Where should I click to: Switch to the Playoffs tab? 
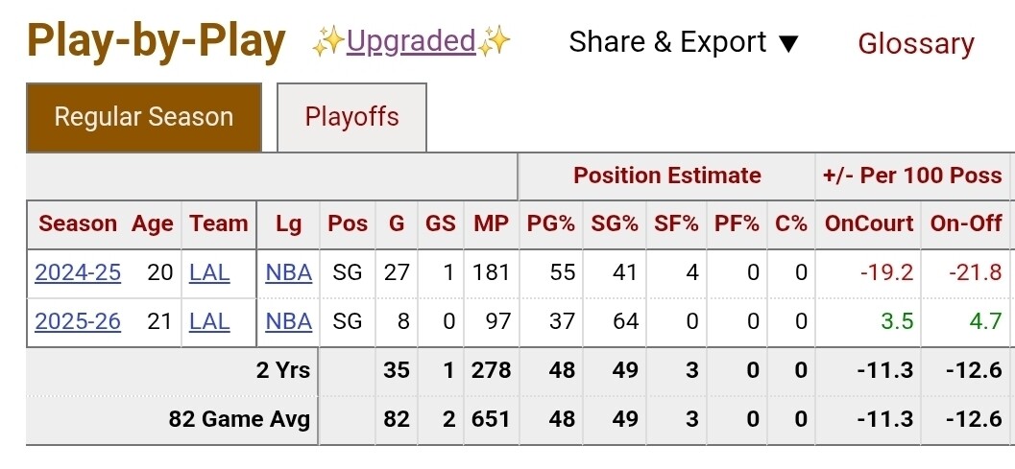click(x=351, y=117)
